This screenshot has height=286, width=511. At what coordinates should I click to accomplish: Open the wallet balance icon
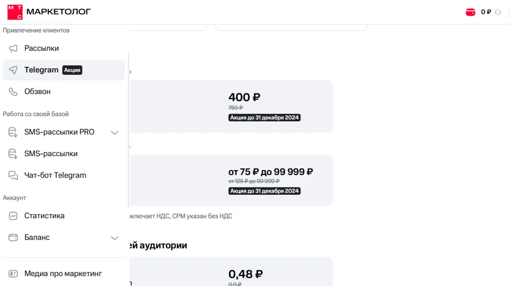pyautogui.click(x=470, y=12)
